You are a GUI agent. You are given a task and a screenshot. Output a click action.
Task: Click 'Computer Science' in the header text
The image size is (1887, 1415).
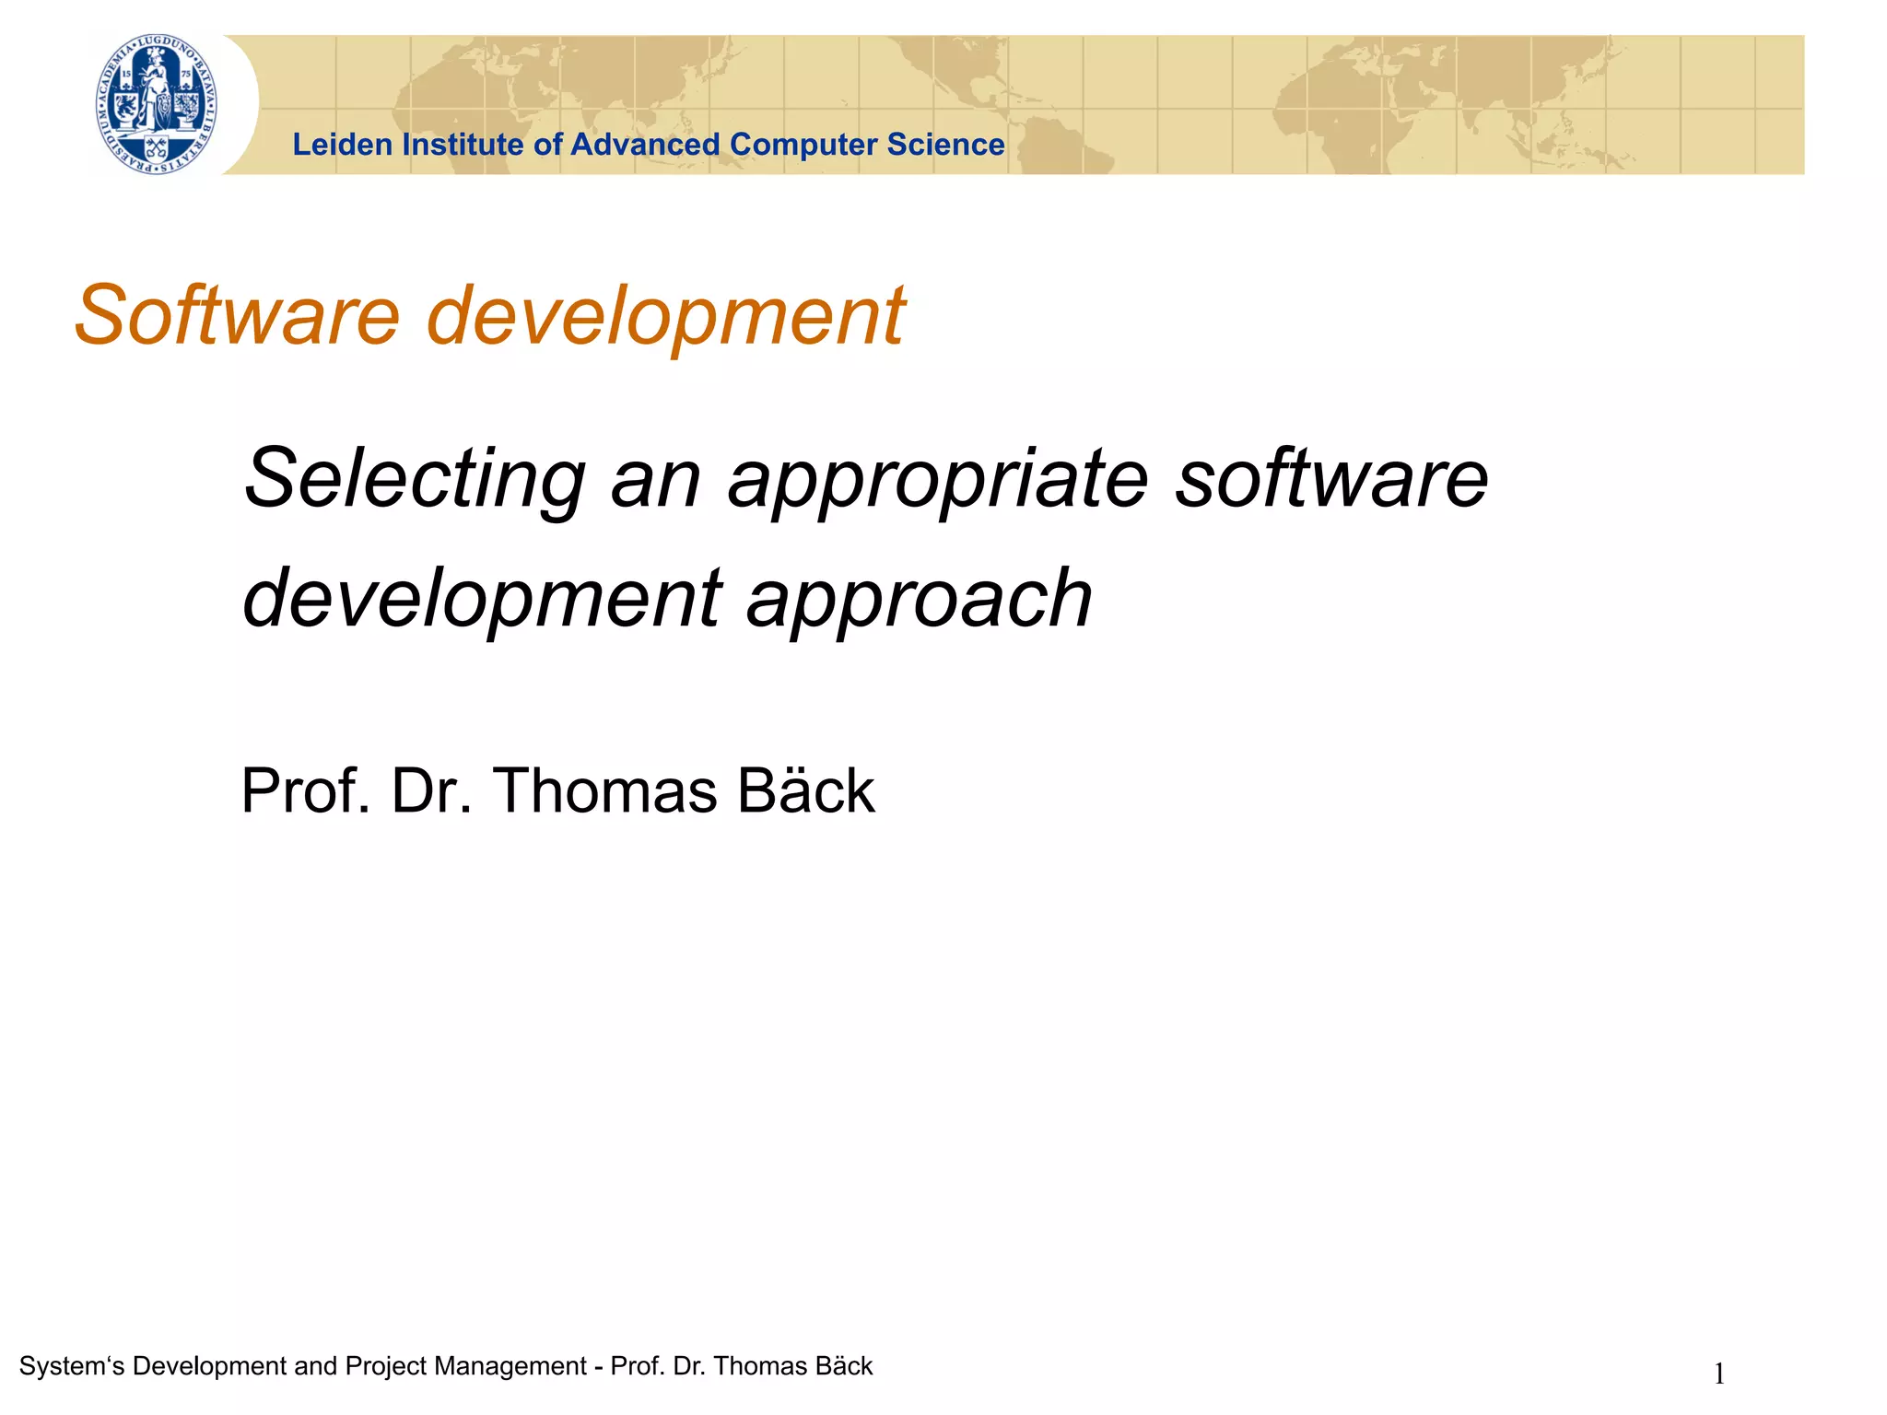click(866, 145)
